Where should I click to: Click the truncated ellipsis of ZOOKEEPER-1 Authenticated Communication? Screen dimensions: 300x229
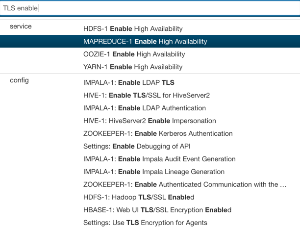[x=283, y=185]
